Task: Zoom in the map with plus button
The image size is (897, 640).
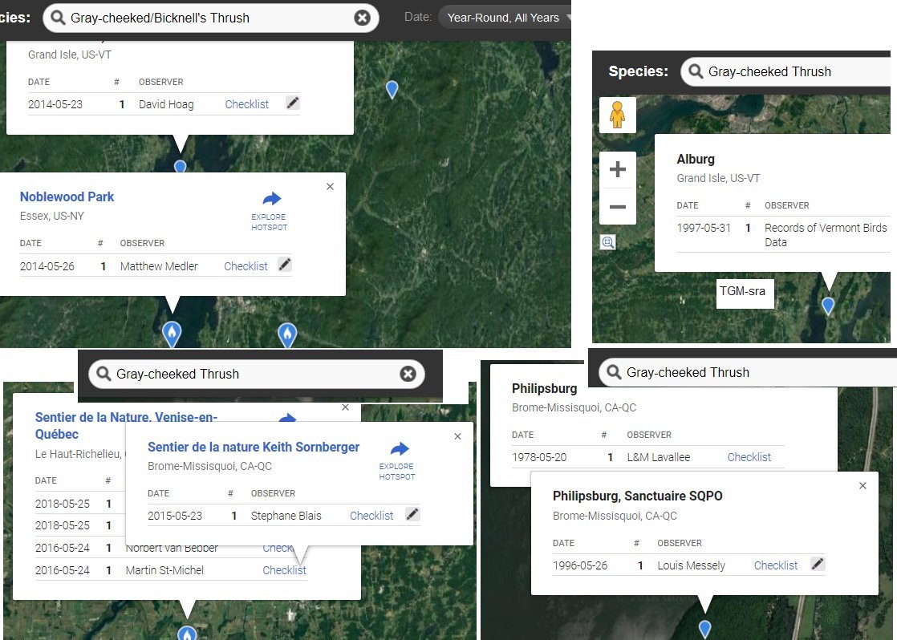Action: click(x=617, y=170)
